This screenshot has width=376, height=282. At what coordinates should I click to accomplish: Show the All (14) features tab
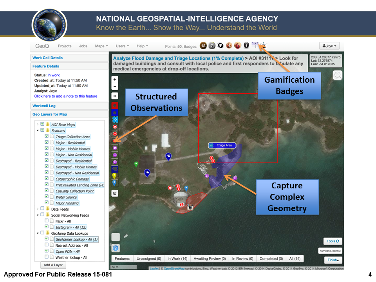coord(295,258)
